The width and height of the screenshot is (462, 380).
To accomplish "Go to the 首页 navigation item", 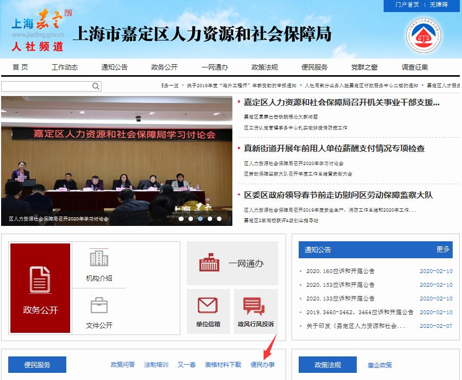I will (20, 67).
